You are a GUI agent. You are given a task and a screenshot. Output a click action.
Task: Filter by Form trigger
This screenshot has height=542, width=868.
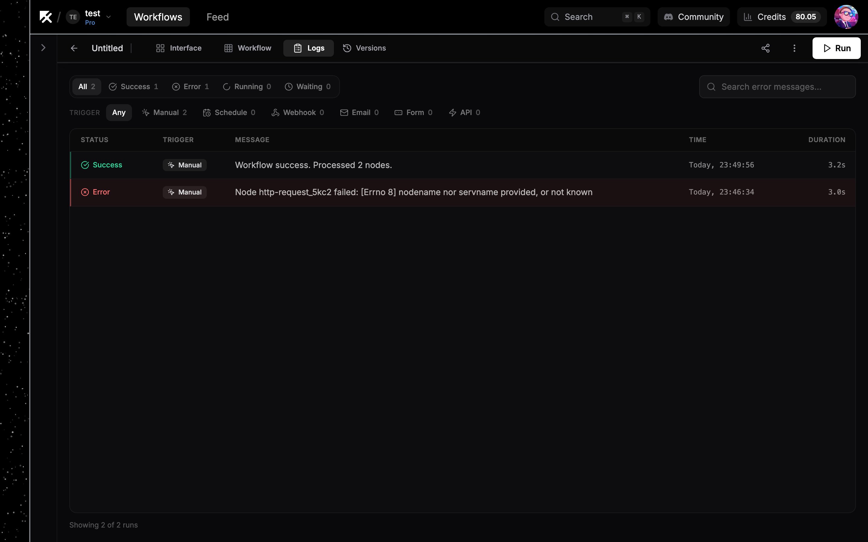414,113
